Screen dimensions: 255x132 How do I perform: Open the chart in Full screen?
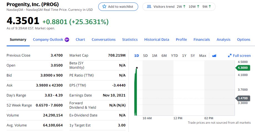239,55
